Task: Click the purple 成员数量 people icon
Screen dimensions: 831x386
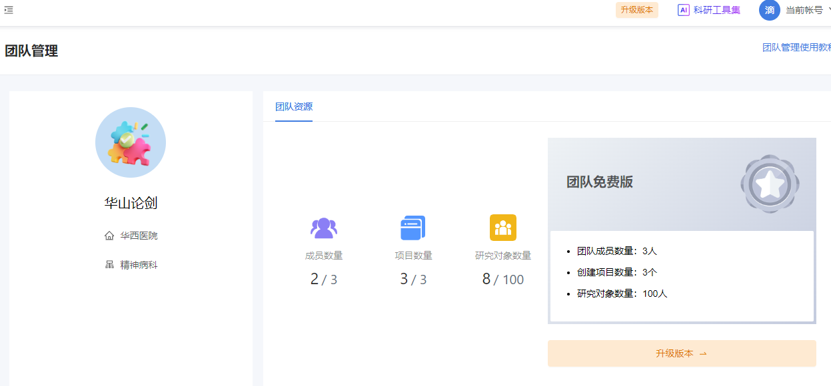Action: pos(324,228)
